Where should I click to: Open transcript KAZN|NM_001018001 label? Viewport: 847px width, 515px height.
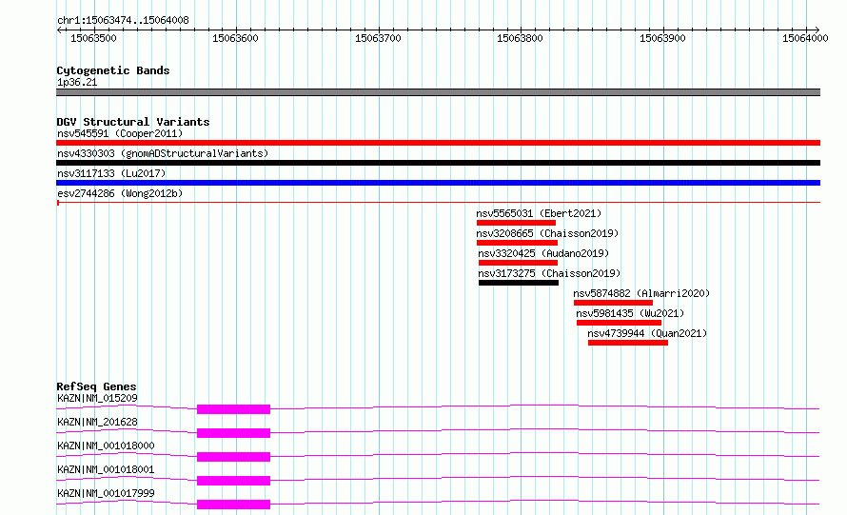[x=106, y=469]
